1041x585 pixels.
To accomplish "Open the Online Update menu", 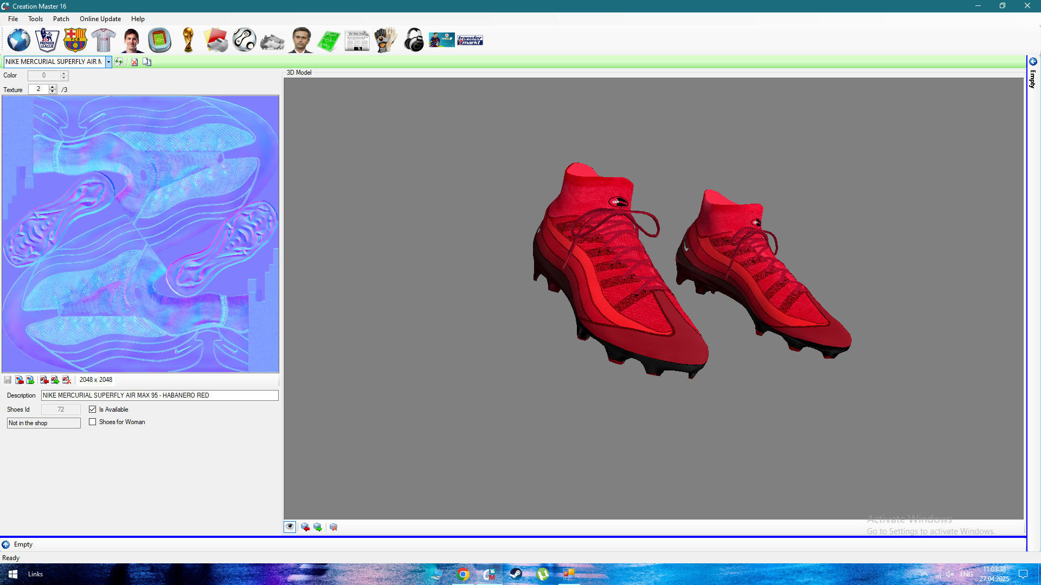I will [x=100, y=19].
